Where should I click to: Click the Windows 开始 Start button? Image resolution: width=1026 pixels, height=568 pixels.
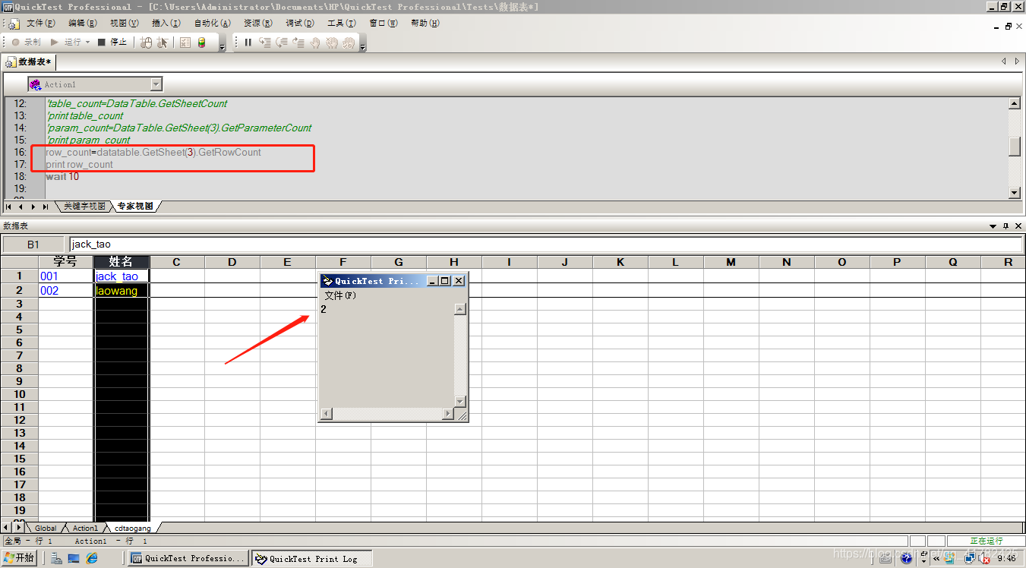pos(19,558)
